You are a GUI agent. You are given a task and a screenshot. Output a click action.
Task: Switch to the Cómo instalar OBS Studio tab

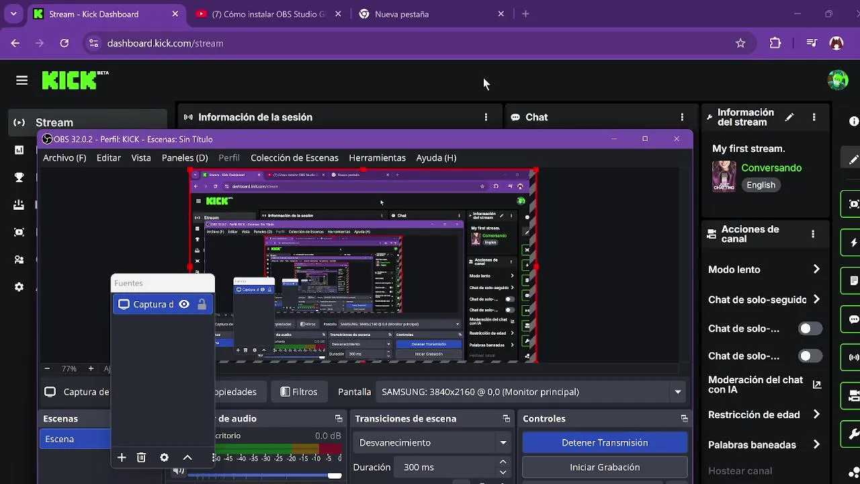click(x=269, y=14)
